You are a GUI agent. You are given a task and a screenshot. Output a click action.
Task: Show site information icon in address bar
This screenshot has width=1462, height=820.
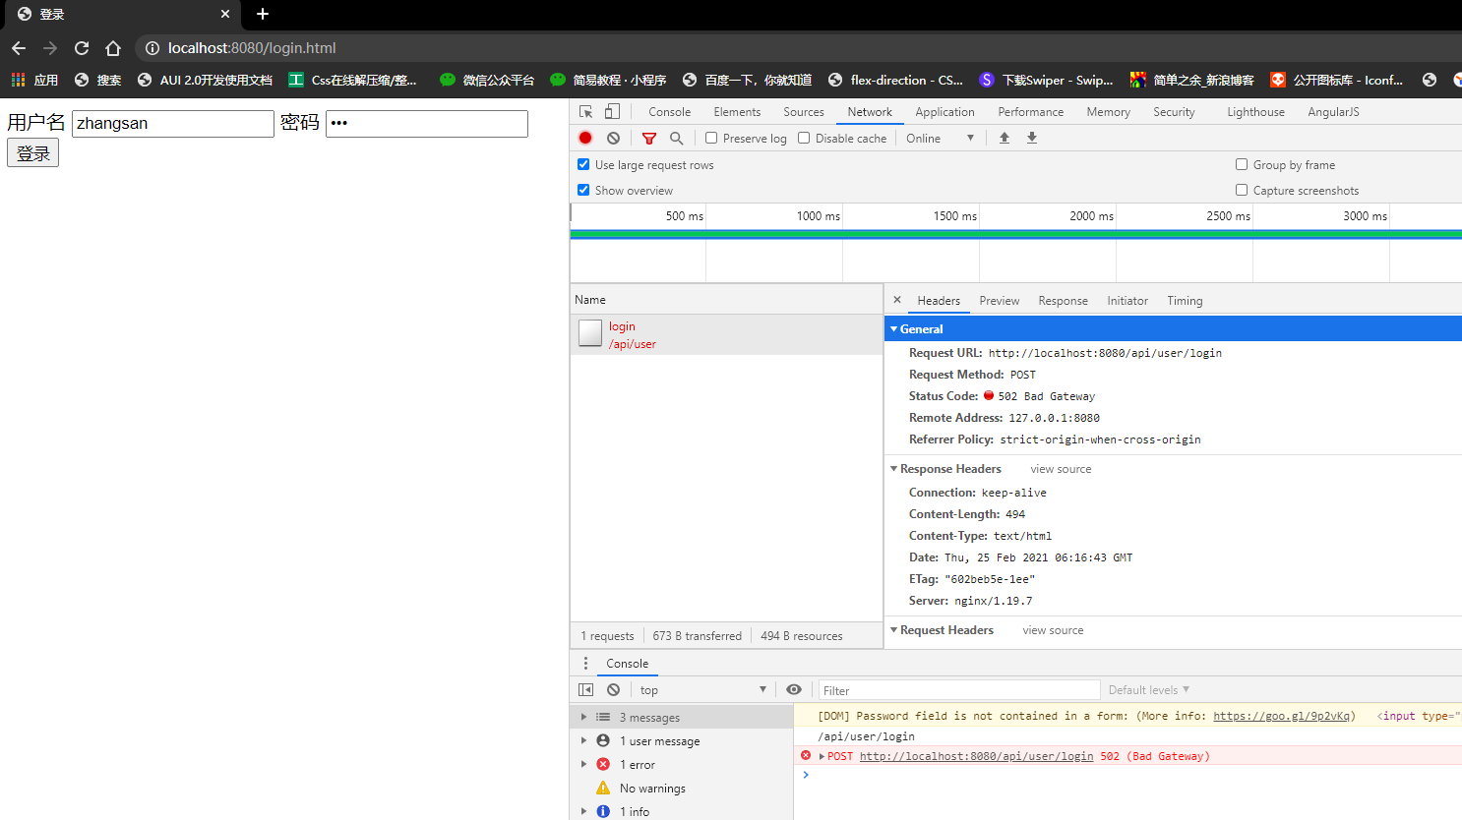tap(152, 48)
